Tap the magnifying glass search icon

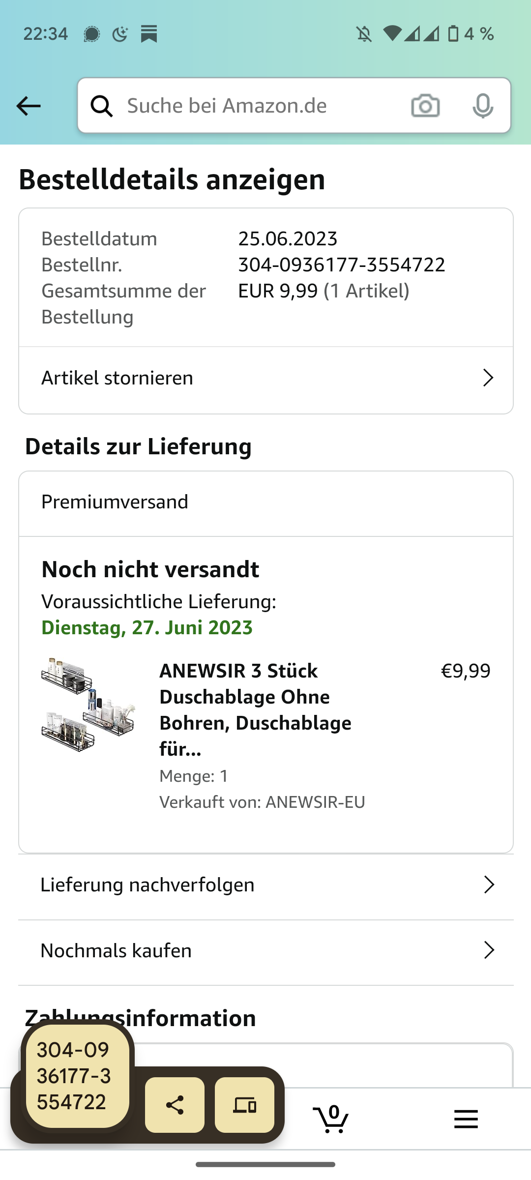tap(102, 106)
